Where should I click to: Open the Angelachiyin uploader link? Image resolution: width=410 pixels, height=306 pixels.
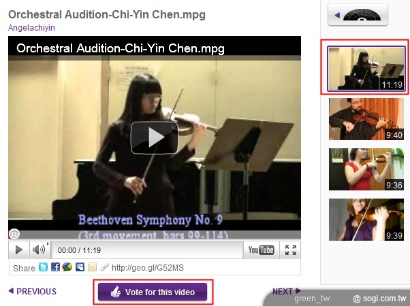click(x=31, y=28)
